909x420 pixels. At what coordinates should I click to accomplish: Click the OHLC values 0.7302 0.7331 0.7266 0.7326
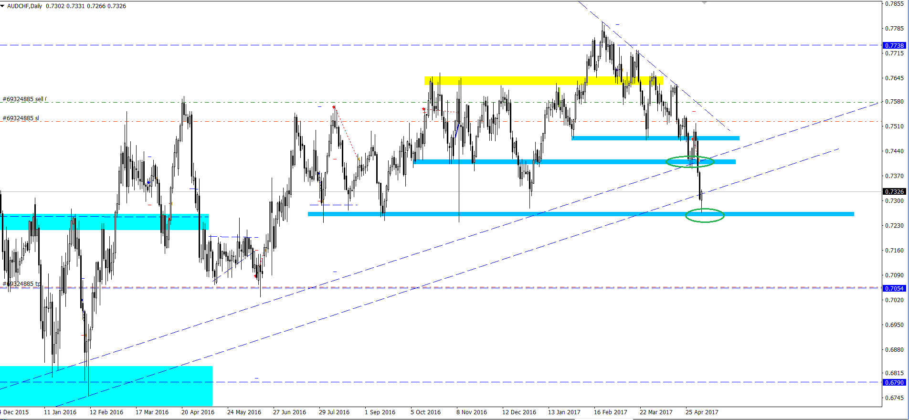tap(86, 6)
